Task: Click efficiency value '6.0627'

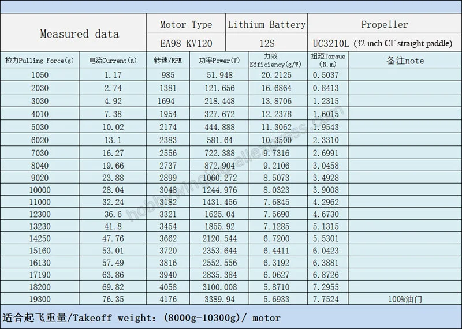Action: click(x=277, y=275)
